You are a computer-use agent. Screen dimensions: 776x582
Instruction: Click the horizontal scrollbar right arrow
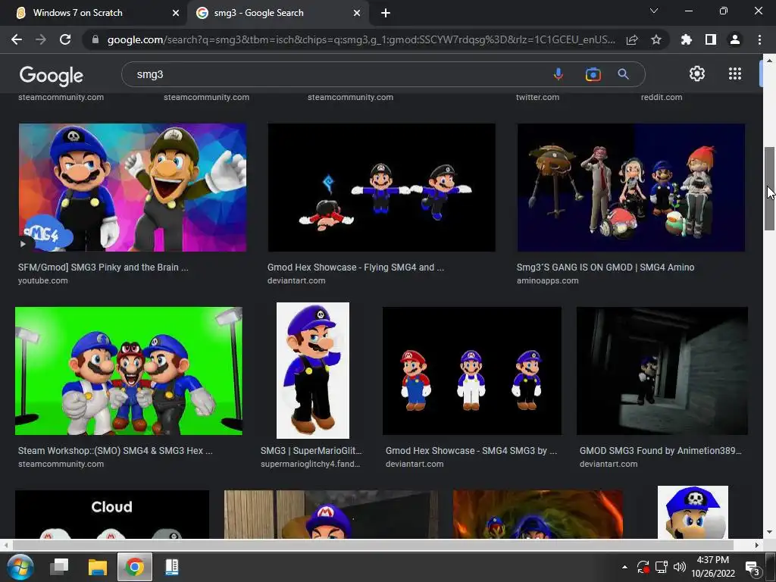tap(757, 545)
